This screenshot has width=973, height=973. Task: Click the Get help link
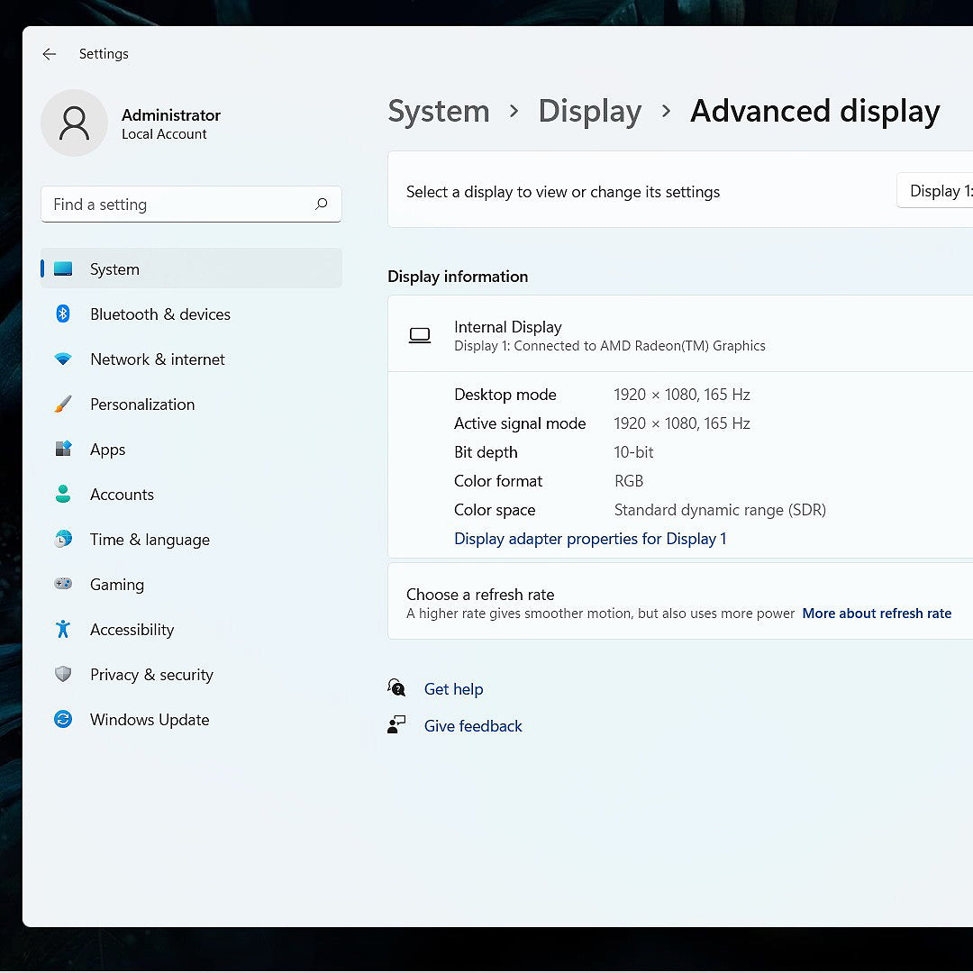[x=453, y=689]
